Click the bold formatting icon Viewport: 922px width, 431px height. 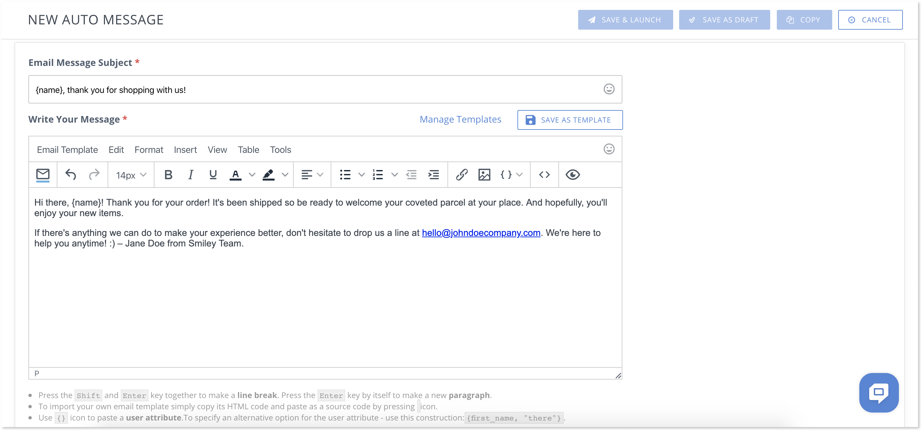coord(167,174)
